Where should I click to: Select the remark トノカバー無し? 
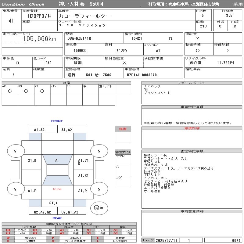[x=155, y=178]
